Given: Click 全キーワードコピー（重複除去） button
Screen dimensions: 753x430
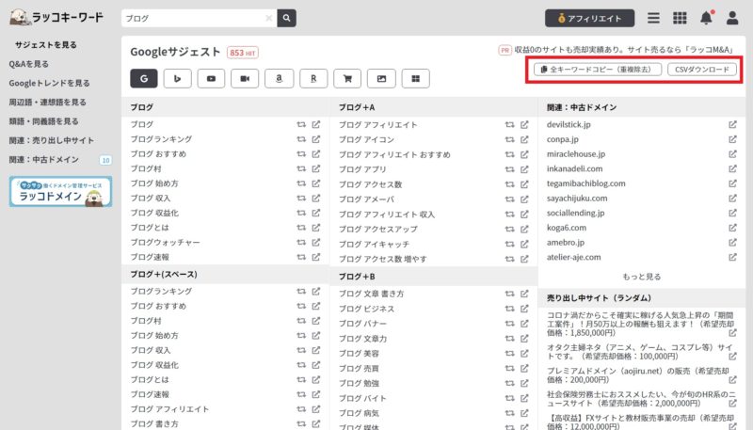Looking at the screenshot, I should [x=598, y=70].
